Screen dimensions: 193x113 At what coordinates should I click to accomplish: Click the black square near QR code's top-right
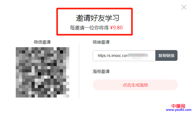(x=61, y=52)
